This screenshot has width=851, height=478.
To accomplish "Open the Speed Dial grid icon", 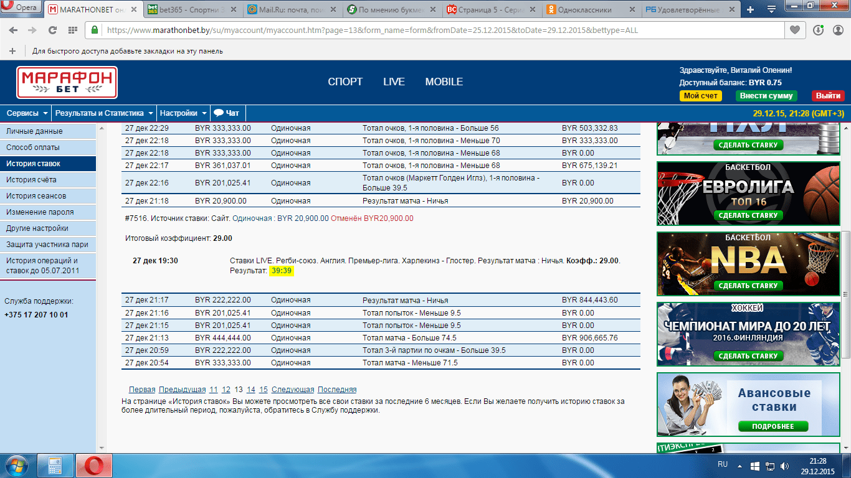I will [x=72, y=30].
